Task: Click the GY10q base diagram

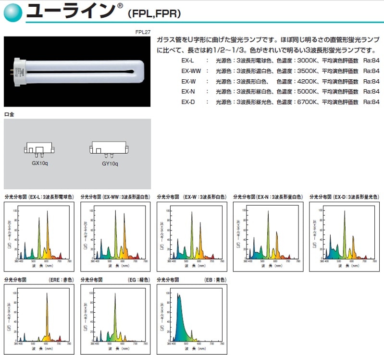Action: tap(110, 149)
